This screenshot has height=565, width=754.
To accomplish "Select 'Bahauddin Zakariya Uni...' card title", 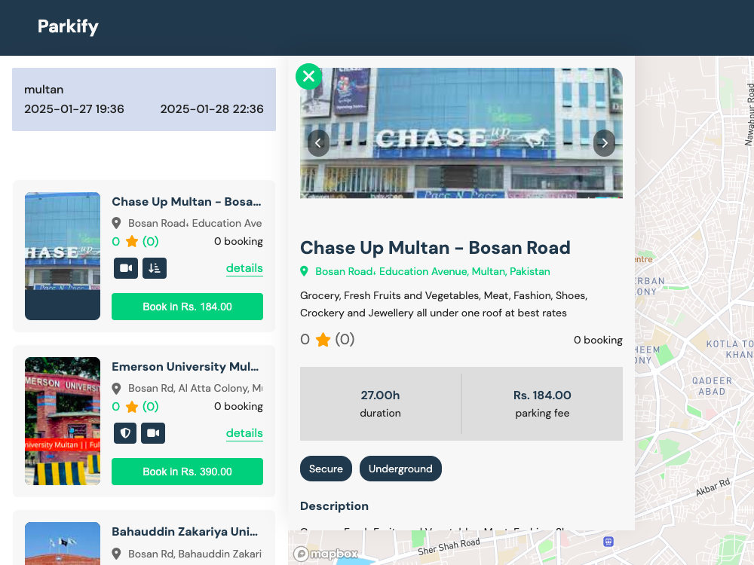I will [x=185, y=532].
